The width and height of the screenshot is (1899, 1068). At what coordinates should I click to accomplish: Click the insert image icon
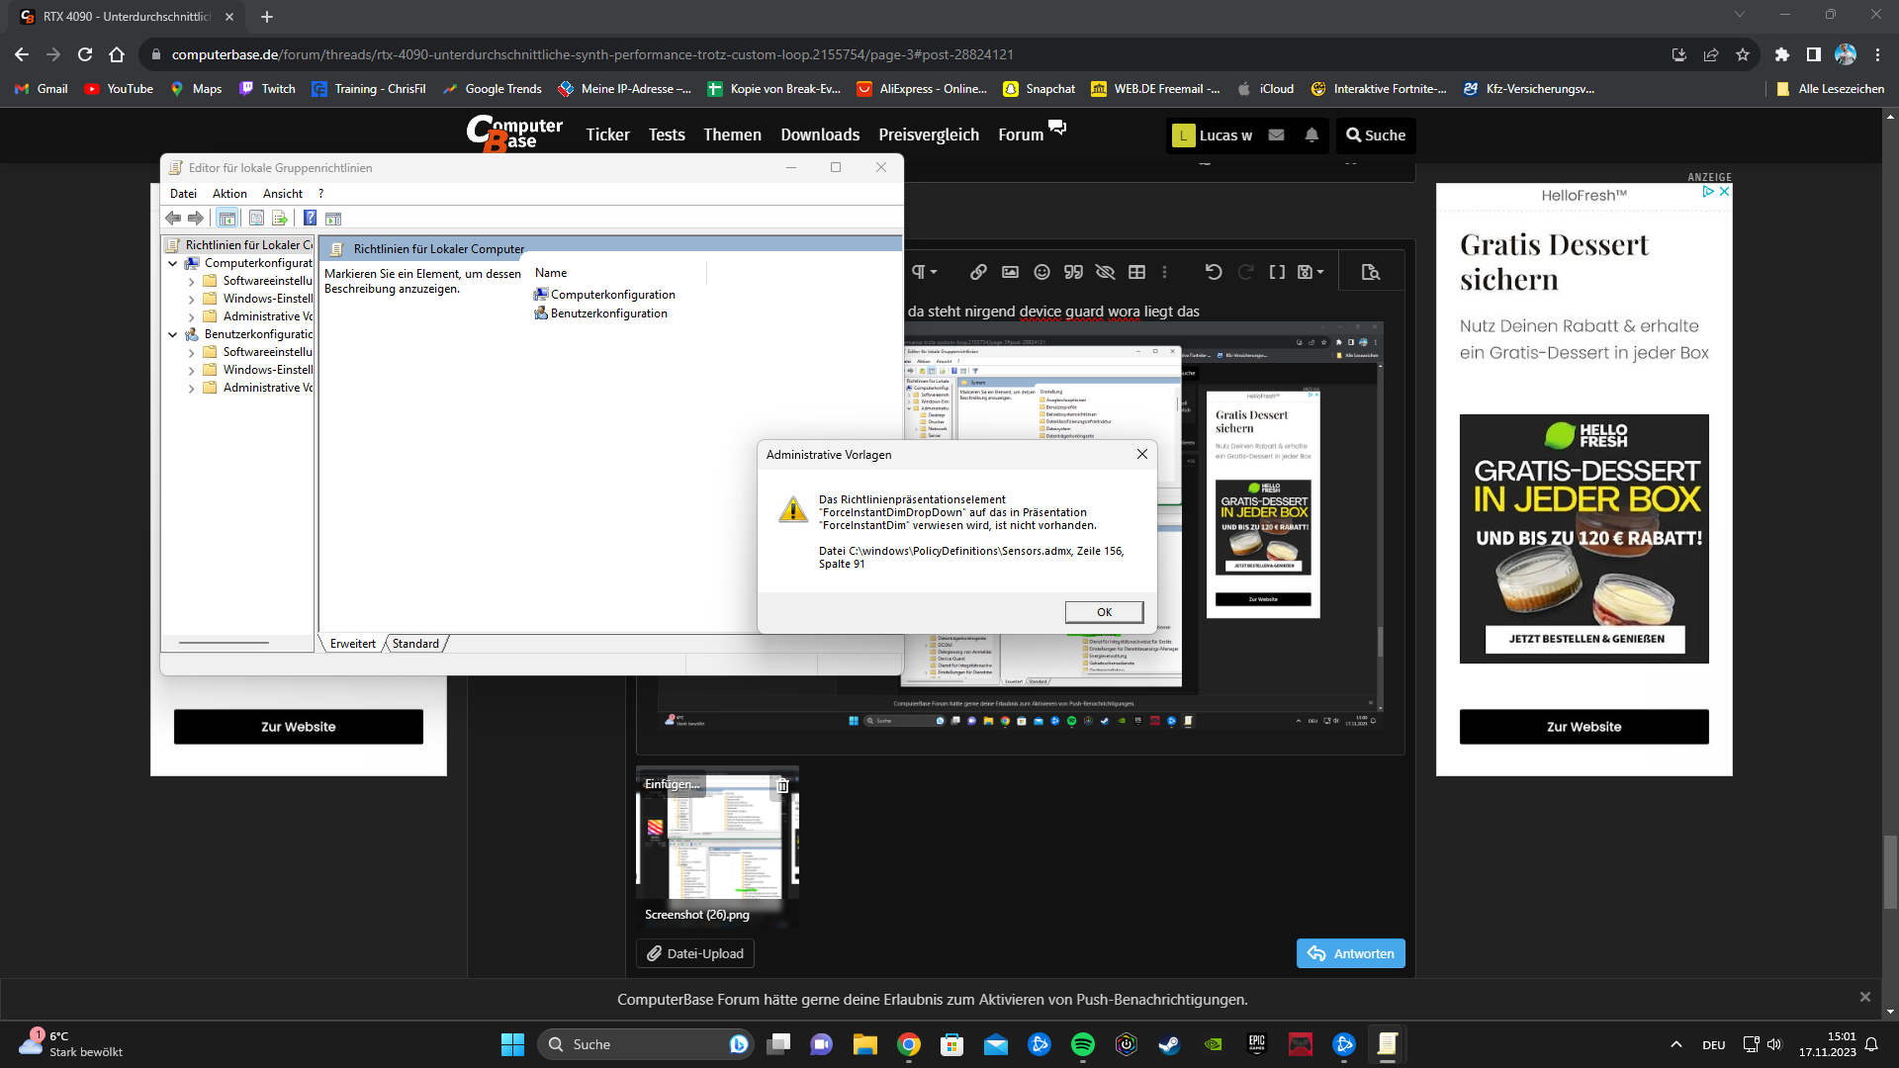pos(1010,272)
